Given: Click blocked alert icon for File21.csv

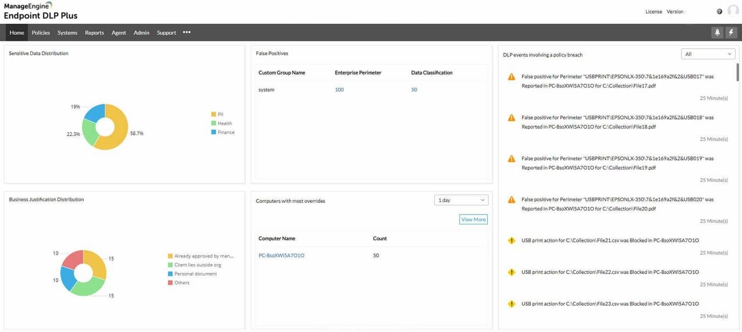Looking at the screenshot, I should click(x=512, y=240).
